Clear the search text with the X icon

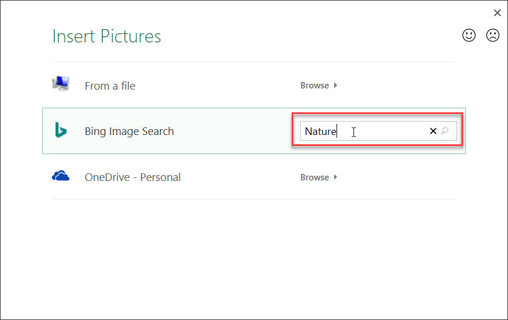coord(433,131)
